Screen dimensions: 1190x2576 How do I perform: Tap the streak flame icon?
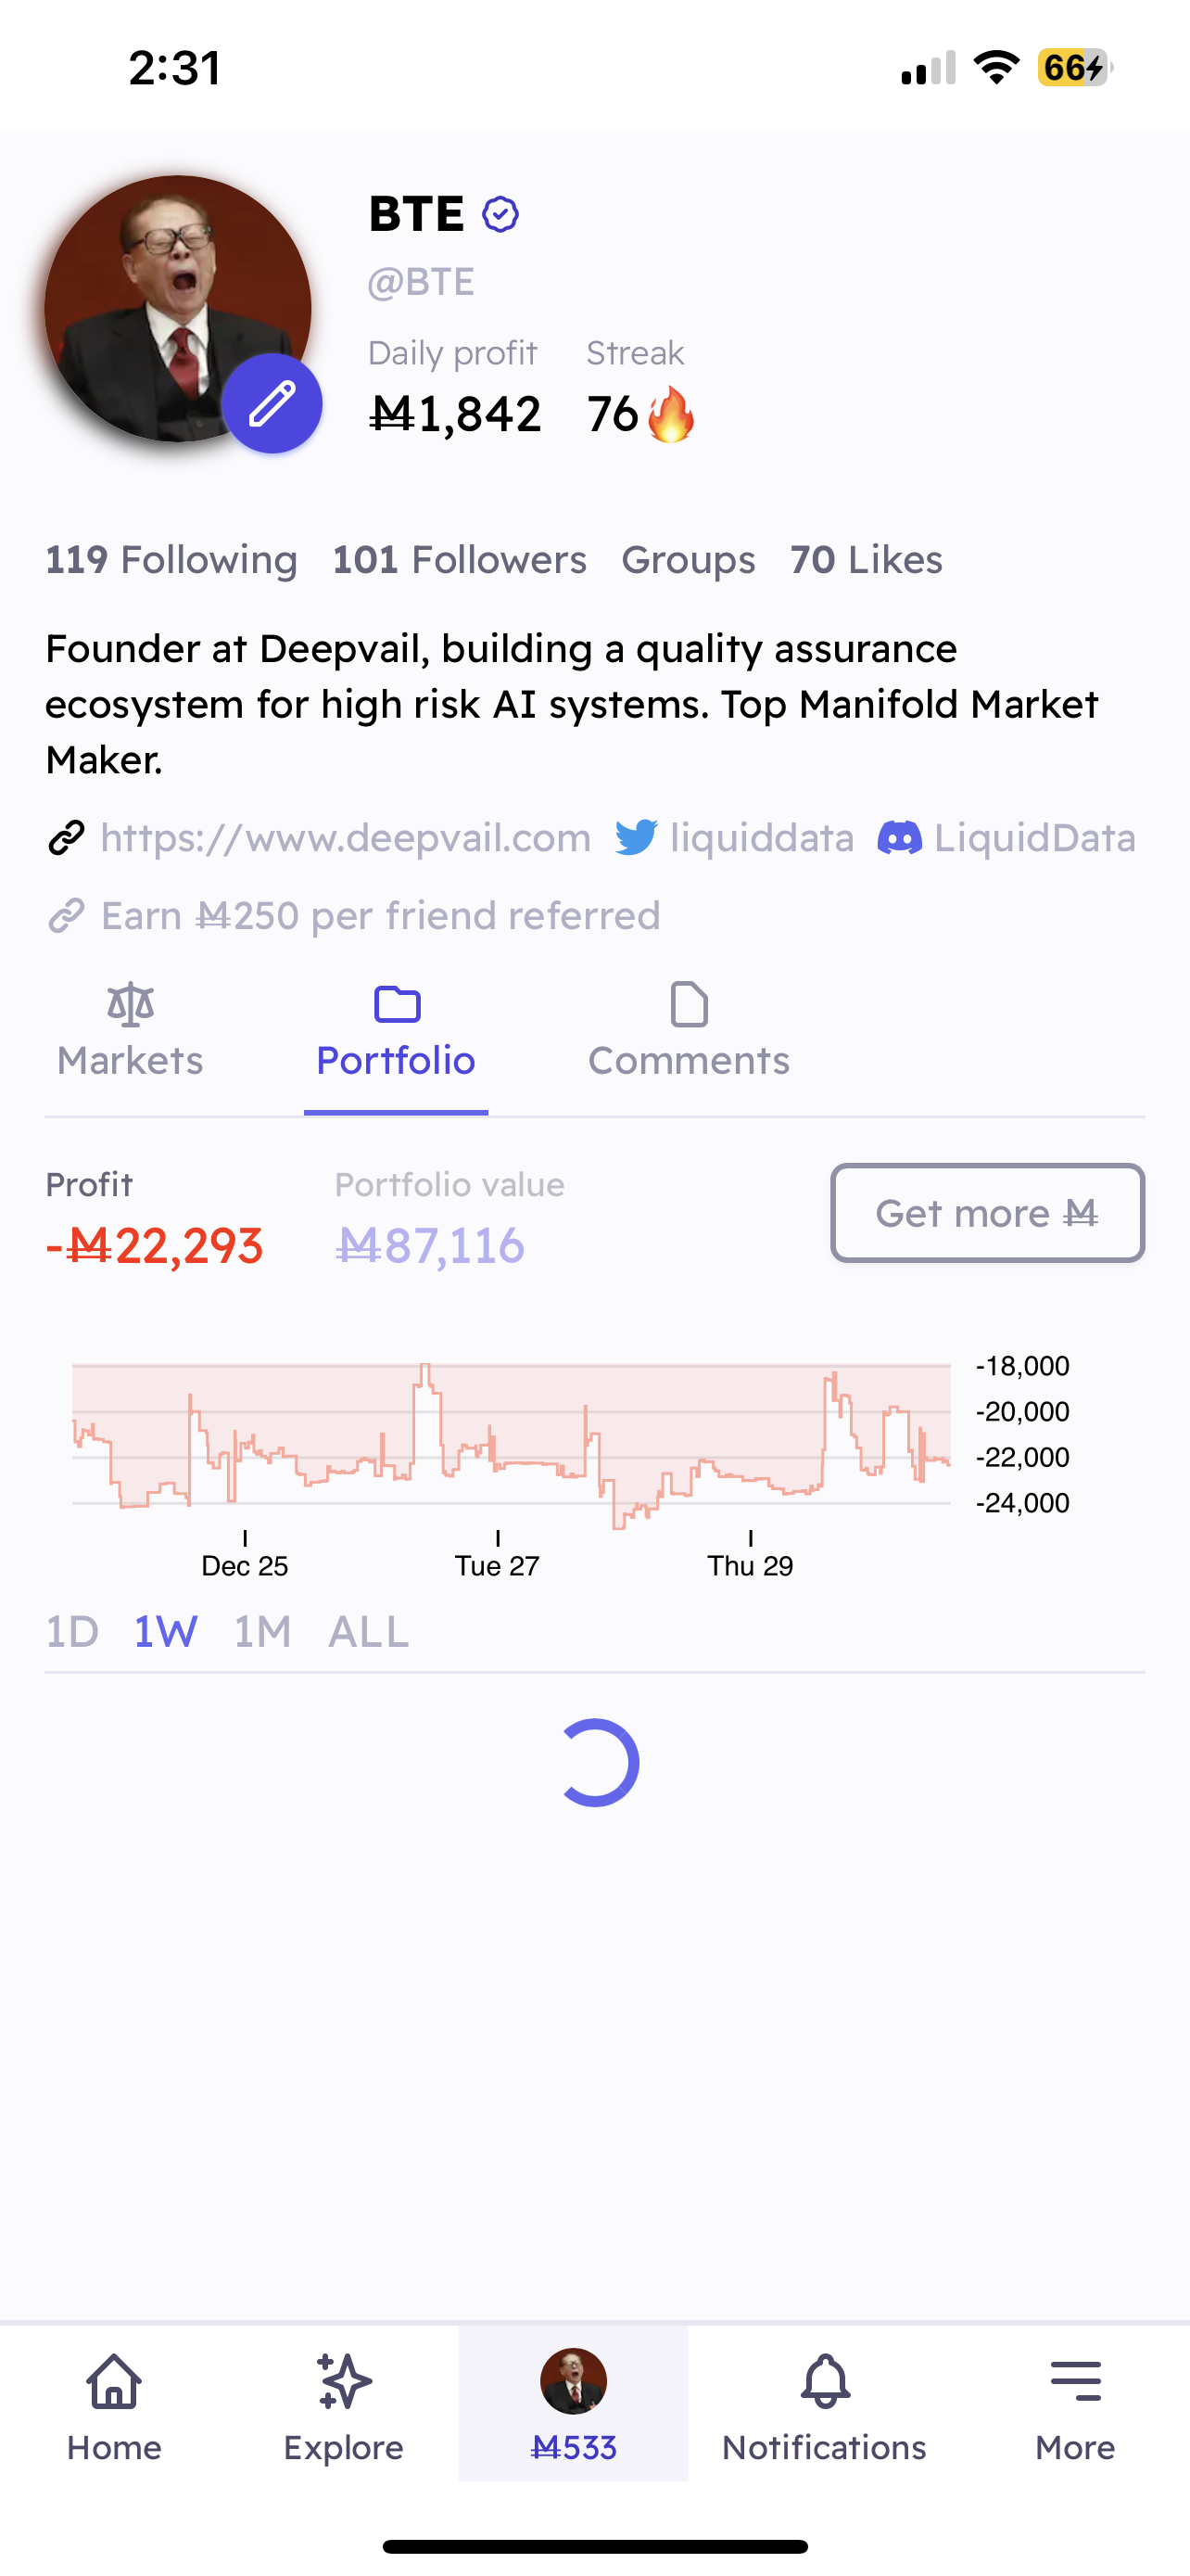point(670,414)
